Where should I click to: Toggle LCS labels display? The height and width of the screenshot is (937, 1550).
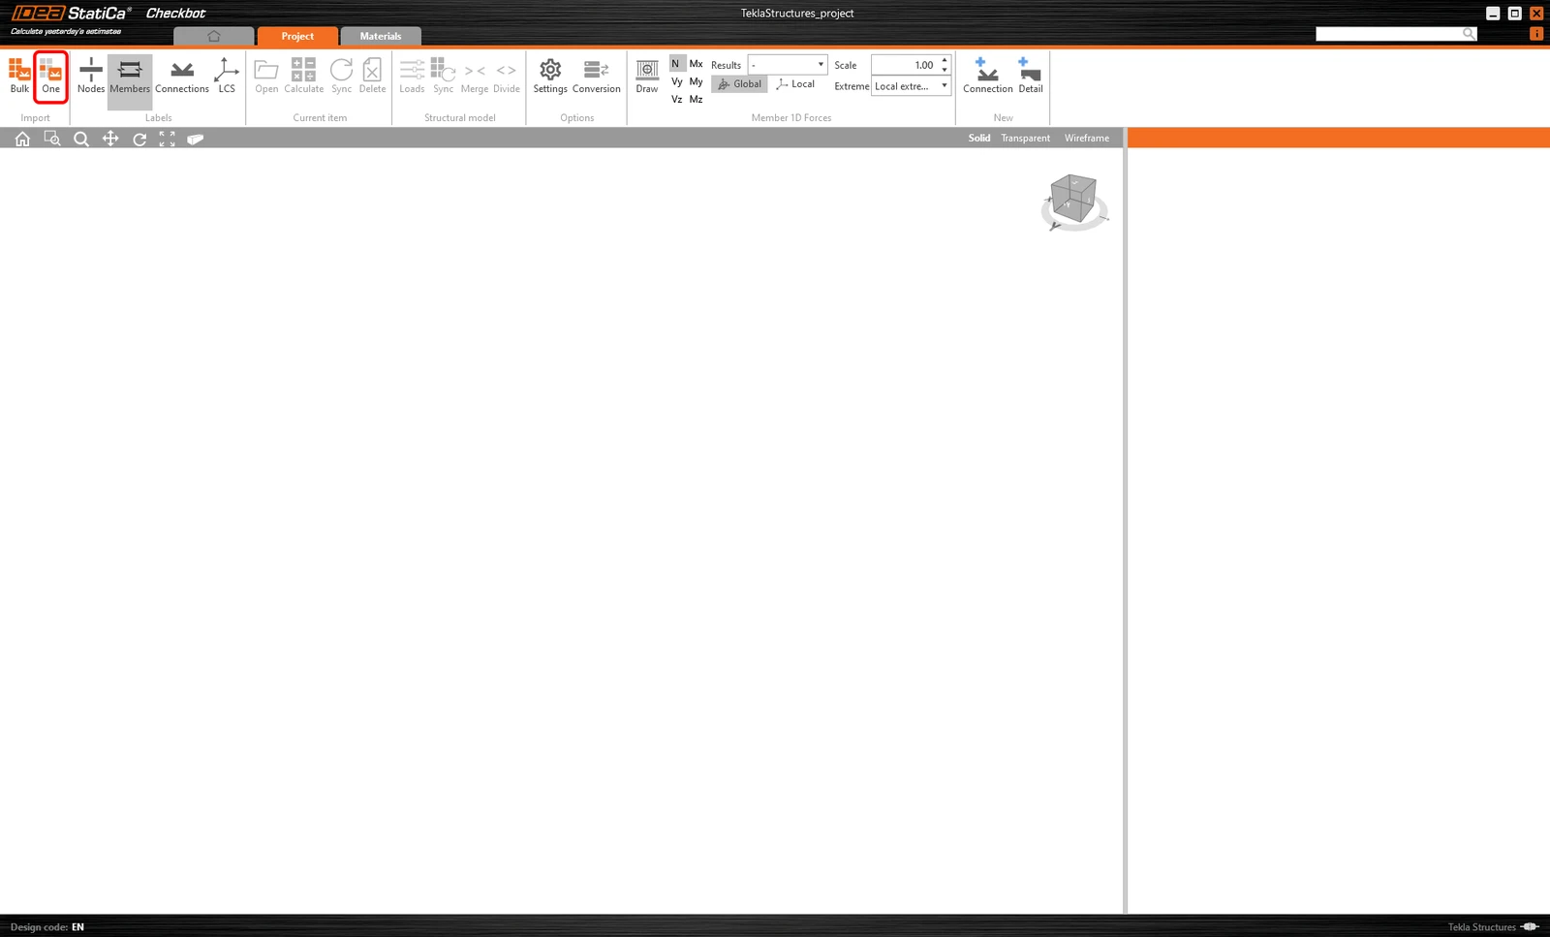click(227, 77)
